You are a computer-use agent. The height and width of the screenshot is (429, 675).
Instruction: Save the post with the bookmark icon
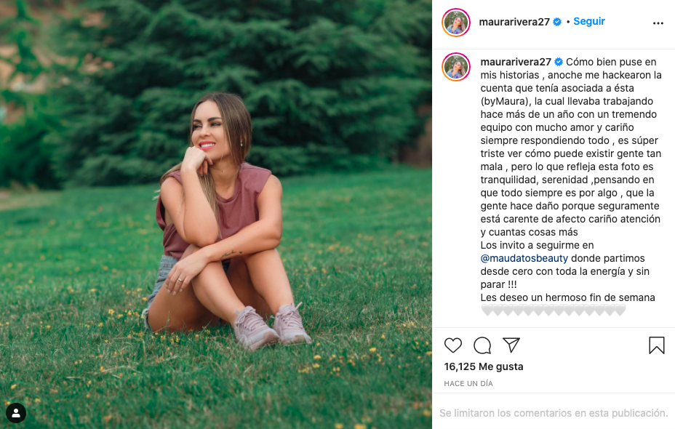click(x=657, y=345)
